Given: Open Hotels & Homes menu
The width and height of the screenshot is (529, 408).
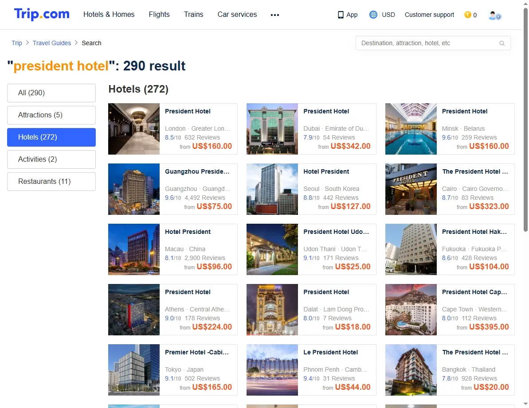Looking at the screenshot, I should [x=109, y=15].
